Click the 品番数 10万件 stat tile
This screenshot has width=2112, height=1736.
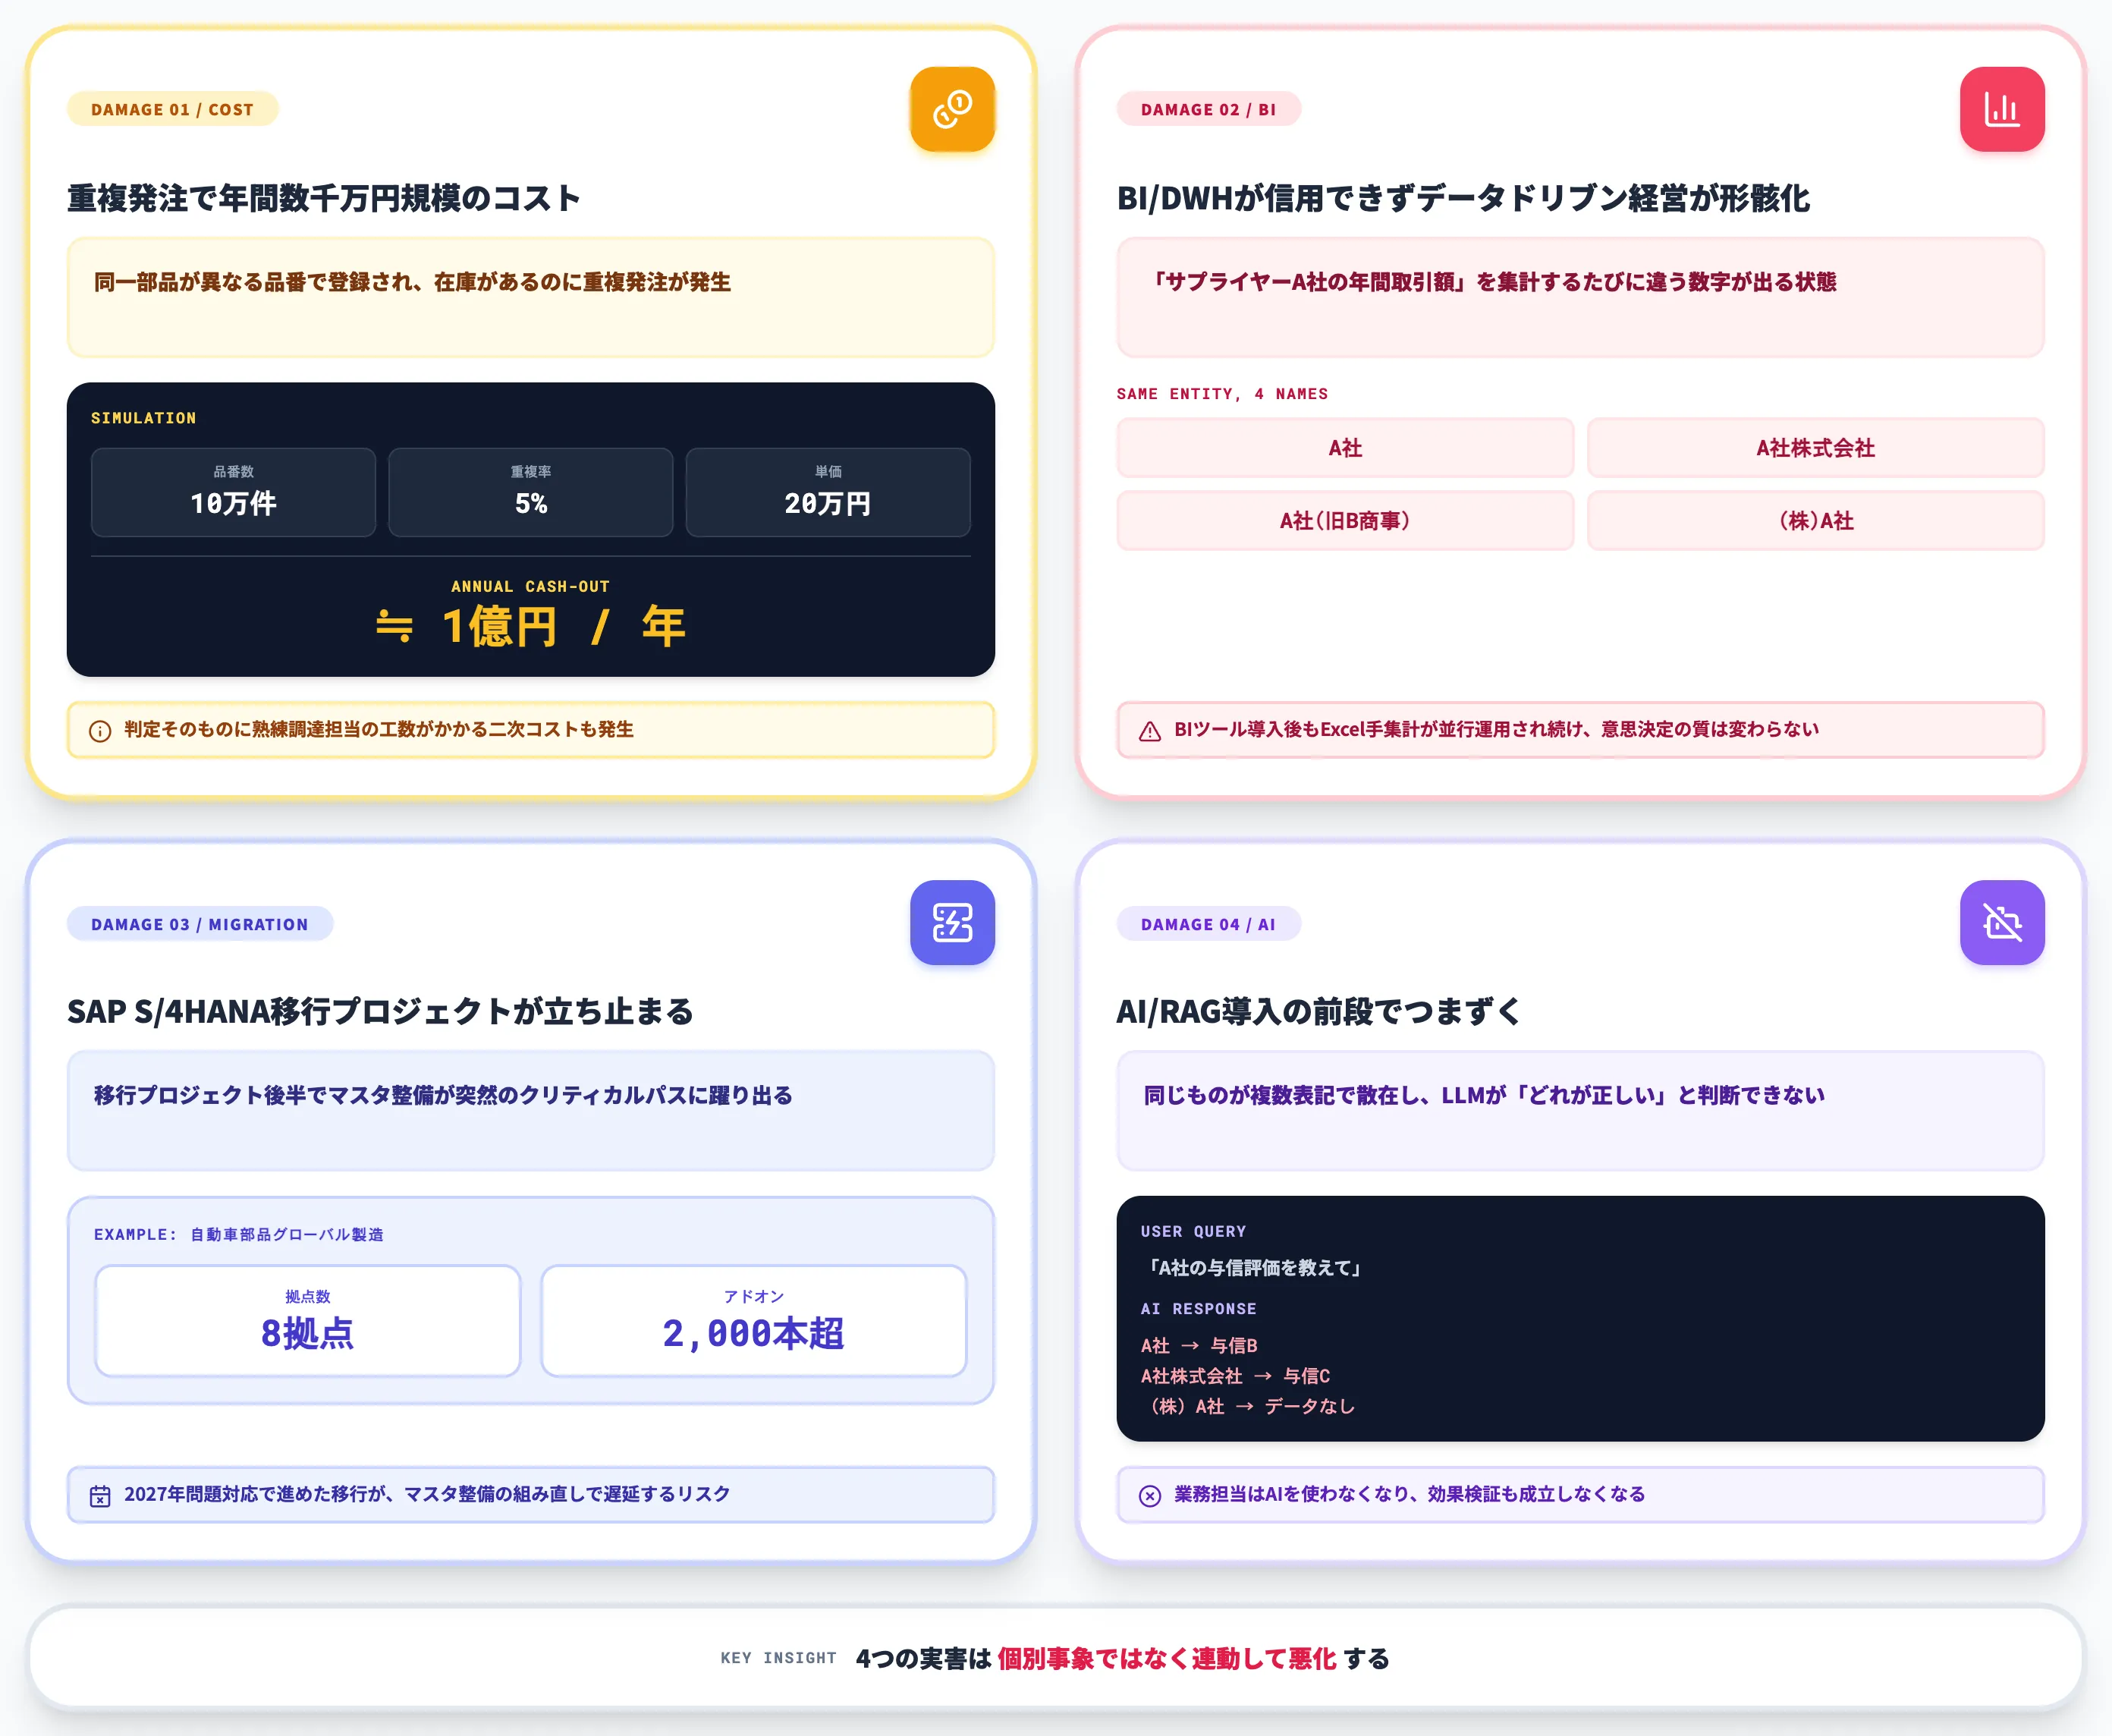233,492
